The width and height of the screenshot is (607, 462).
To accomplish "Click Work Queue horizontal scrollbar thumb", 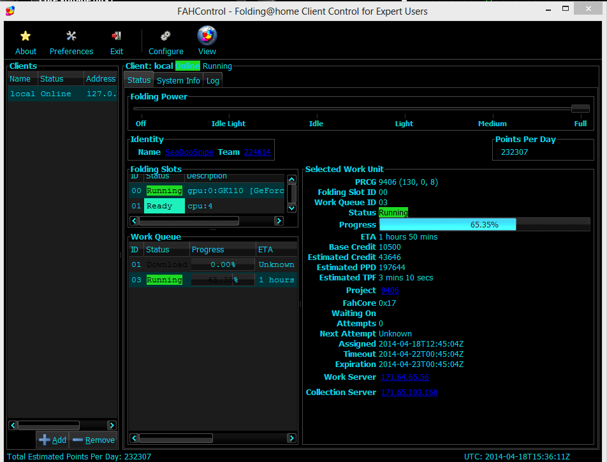I will (176, 438).
